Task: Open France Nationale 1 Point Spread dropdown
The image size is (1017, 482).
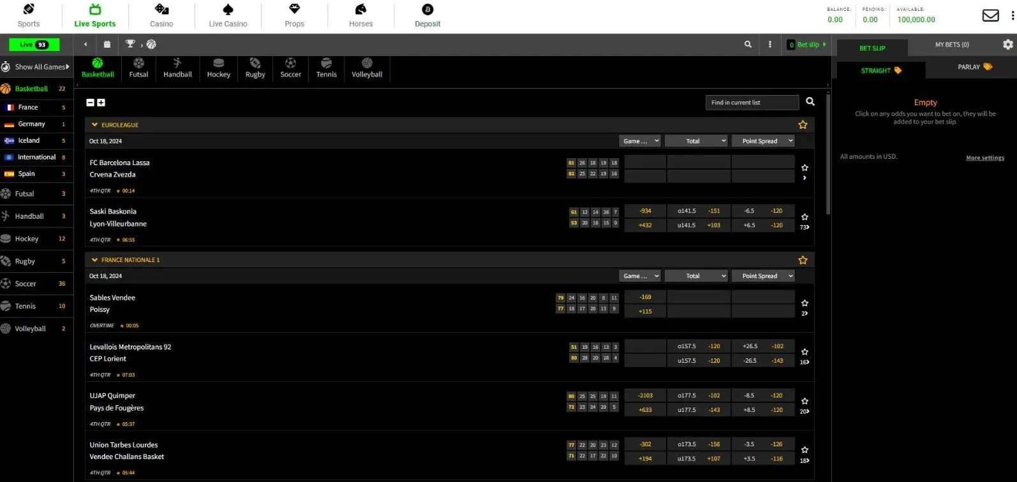Action: point(763,276)
